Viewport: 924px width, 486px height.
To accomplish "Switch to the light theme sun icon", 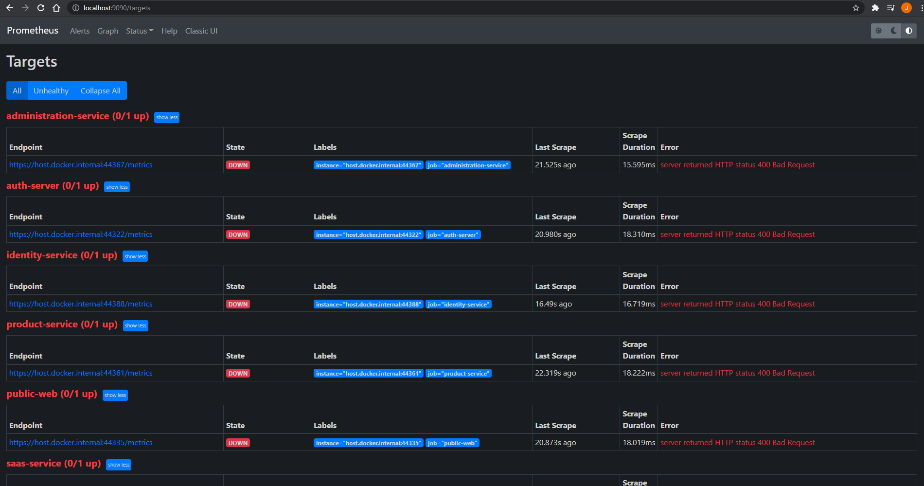I will click(879, 31).
